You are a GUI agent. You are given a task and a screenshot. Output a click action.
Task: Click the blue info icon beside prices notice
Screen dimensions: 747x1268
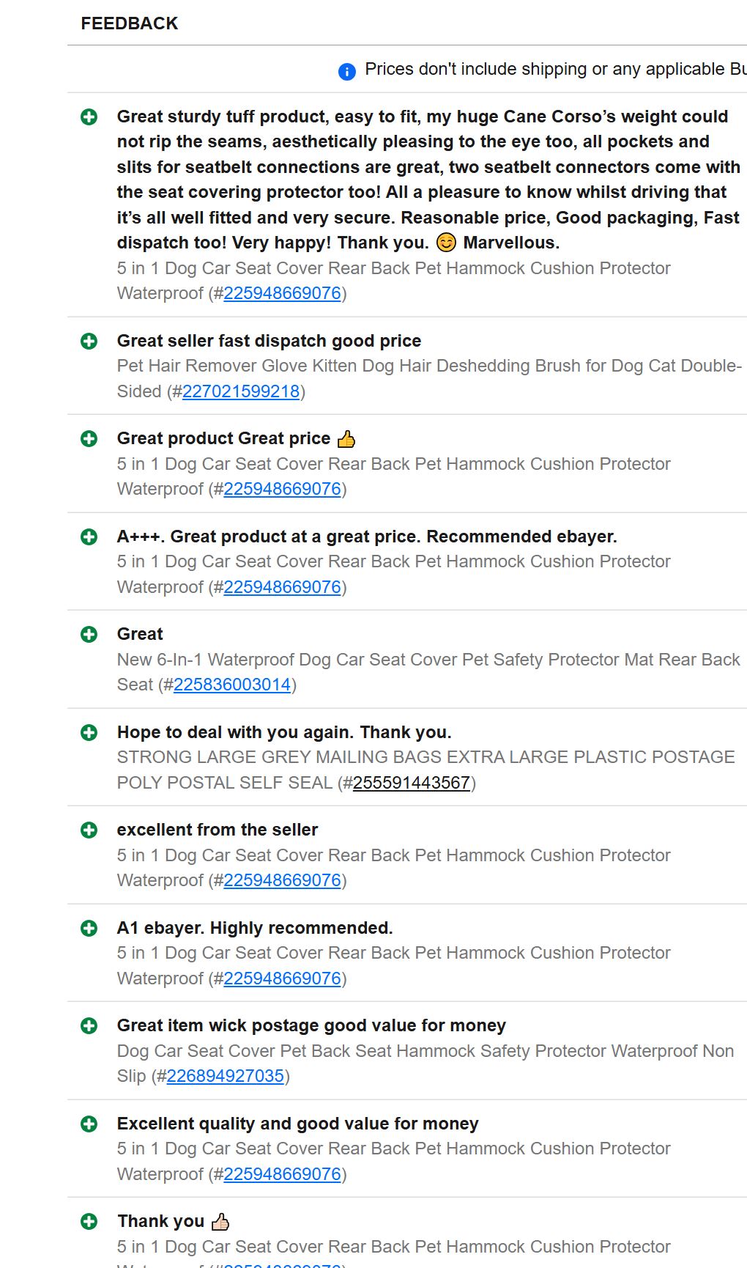346,71
